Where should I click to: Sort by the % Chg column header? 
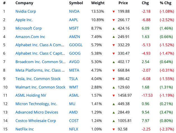(x=165, y=3)
